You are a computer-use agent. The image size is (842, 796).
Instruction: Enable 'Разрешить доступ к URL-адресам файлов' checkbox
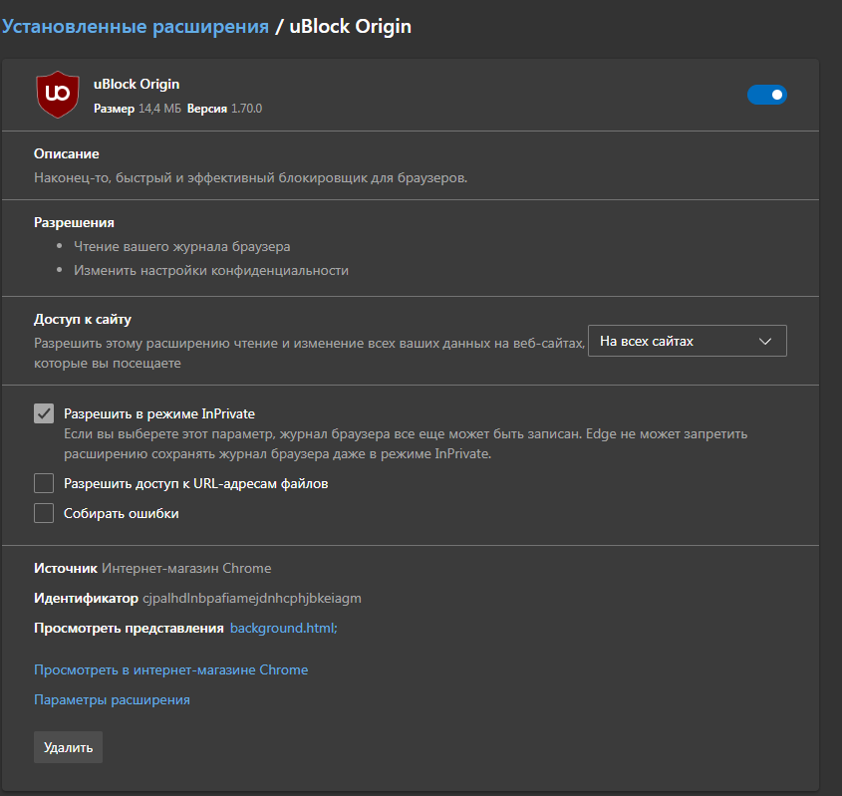pyautogui.click(x=44, y=483)
